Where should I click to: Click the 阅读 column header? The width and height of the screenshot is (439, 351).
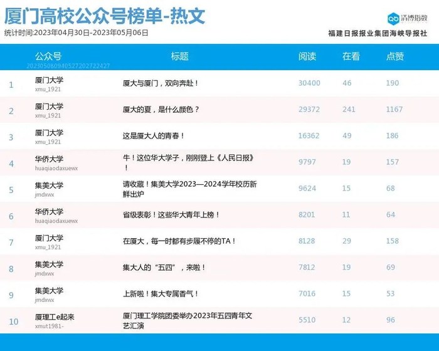pyautogui.click(x=307, y=56)
